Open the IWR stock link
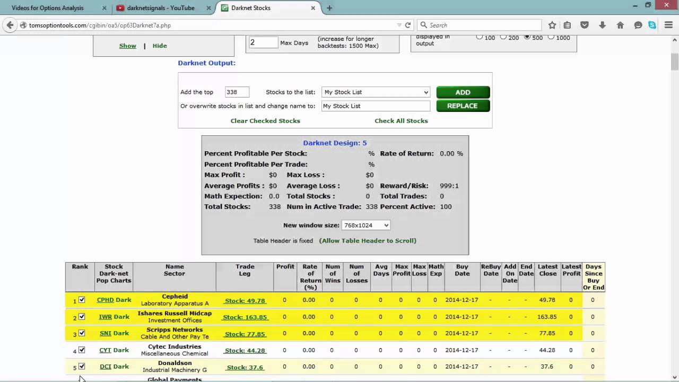This screenshot has height=382, width=679. coord(105,317)
